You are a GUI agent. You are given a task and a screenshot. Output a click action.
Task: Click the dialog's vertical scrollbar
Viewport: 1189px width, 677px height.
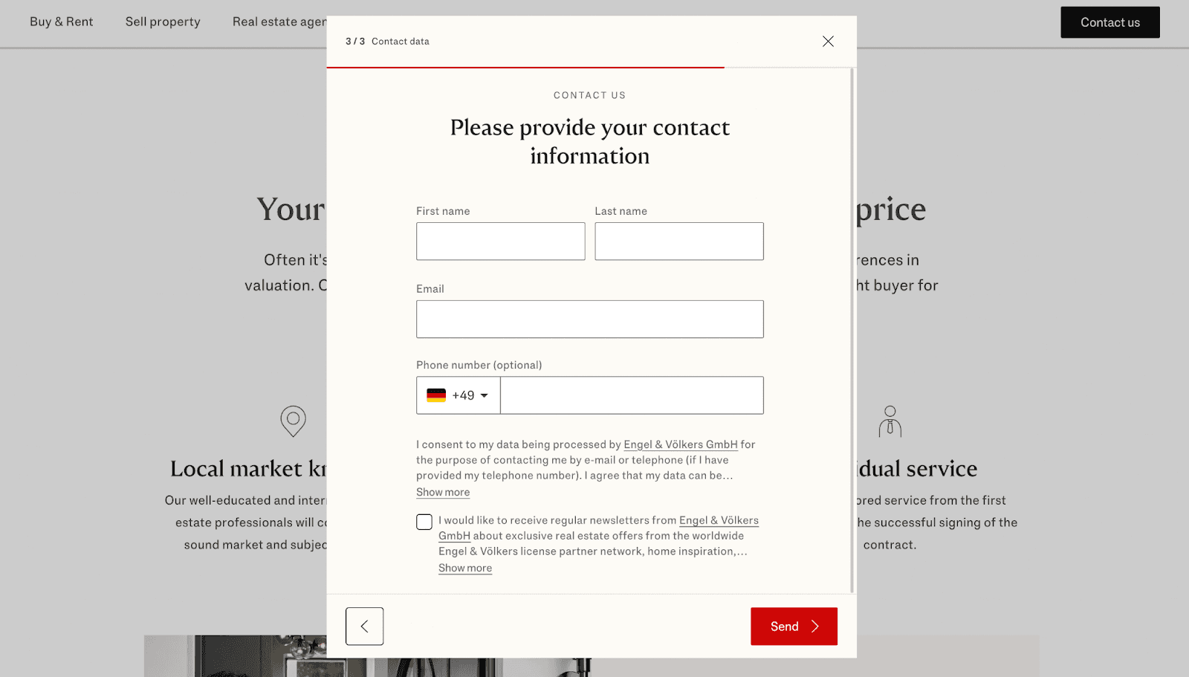click(852, 327)
